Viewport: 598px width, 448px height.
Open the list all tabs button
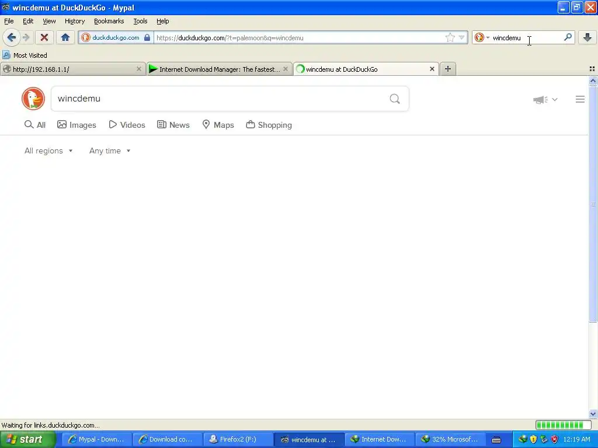pyautogui.click(x=592, y=69)
